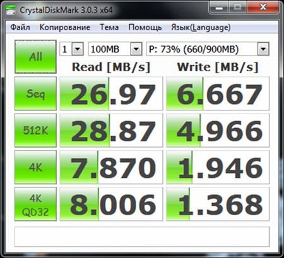Start the 4K benchmark test
Screen dimensions: 284x258
[35, 167]
